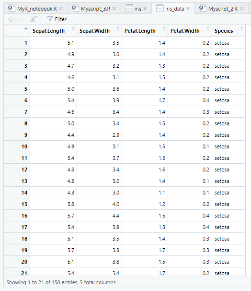The width and height of the screenshot is (251, 291).
Task: Click the forward navigation arrow icon
Action: point(20,19)
